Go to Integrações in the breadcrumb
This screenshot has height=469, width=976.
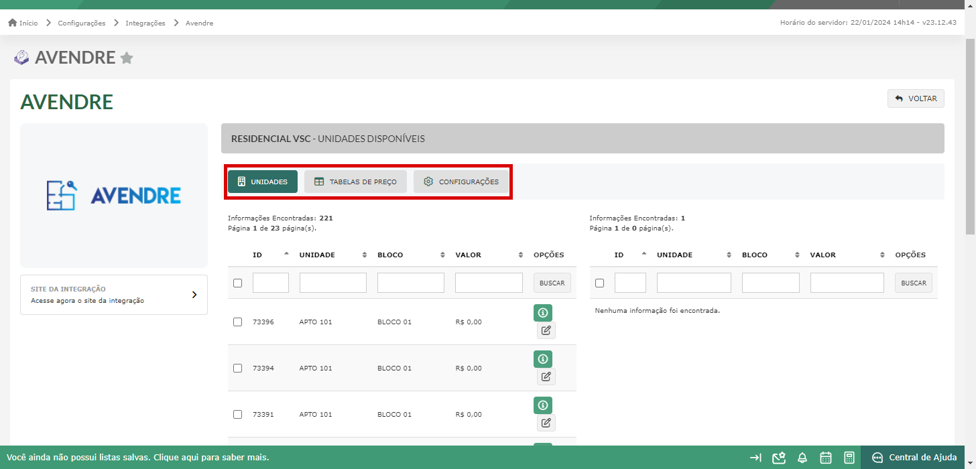click(x=145, y=23)
